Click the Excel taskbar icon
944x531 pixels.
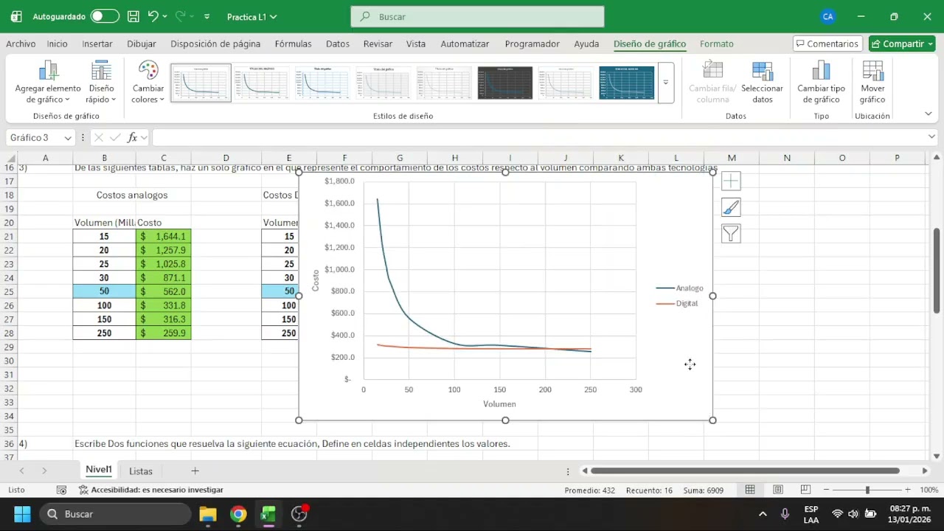click(268, 514)
